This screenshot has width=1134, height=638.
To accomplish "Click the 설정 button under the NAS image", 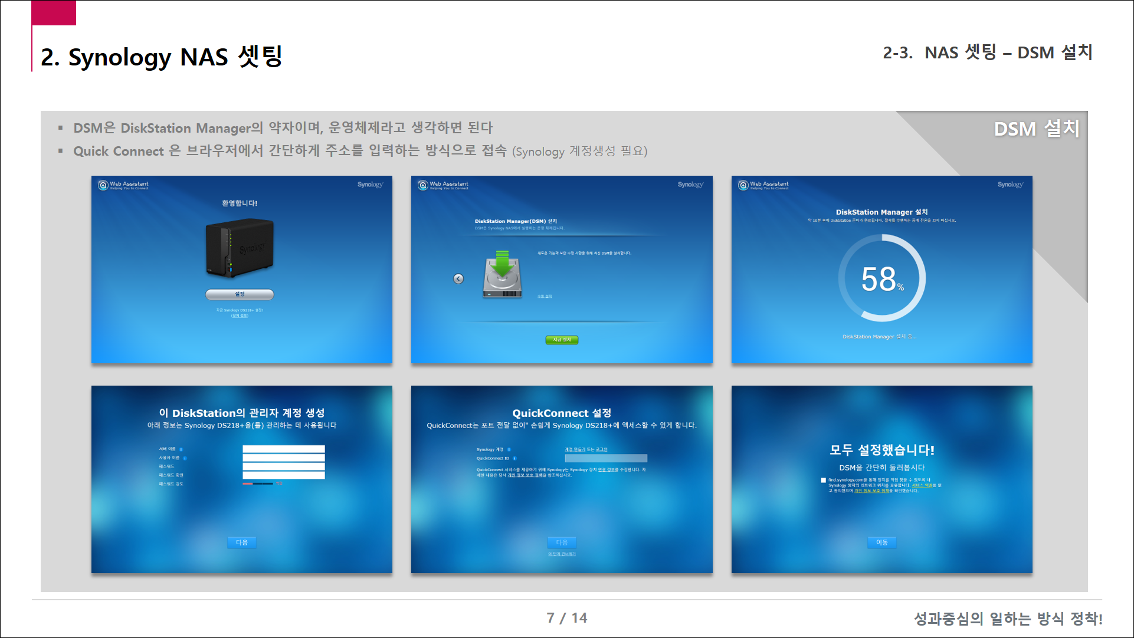I will [x=240, y=294].
